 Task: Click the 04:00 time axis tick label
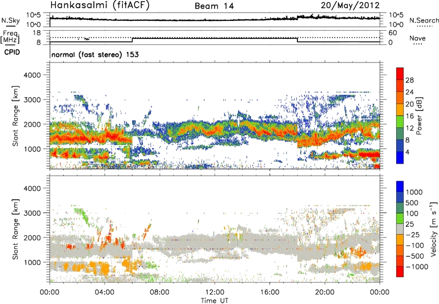click(105, 292)
